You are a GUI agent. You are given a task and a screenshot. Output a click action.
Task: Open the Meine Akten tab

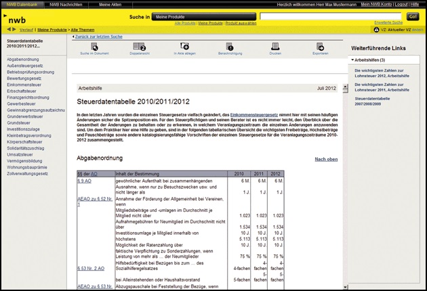click(111, 4)
